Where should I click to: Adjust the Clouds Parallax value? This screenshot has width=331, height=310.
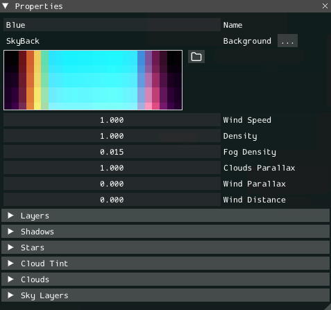coord(112,168)
